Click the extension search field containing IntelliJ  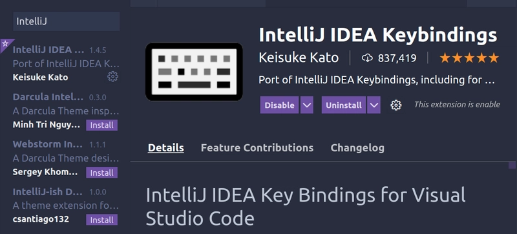67,21
